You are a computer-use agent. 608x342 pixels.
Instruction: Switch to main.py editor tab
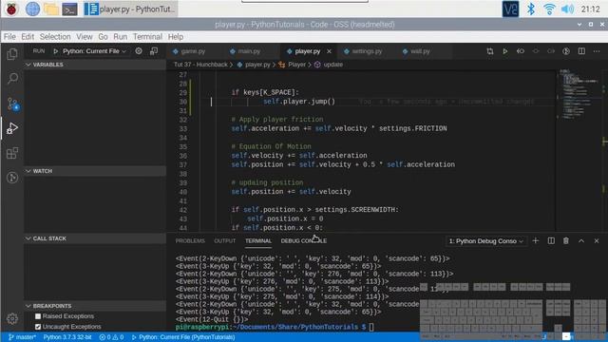[249, 51]
